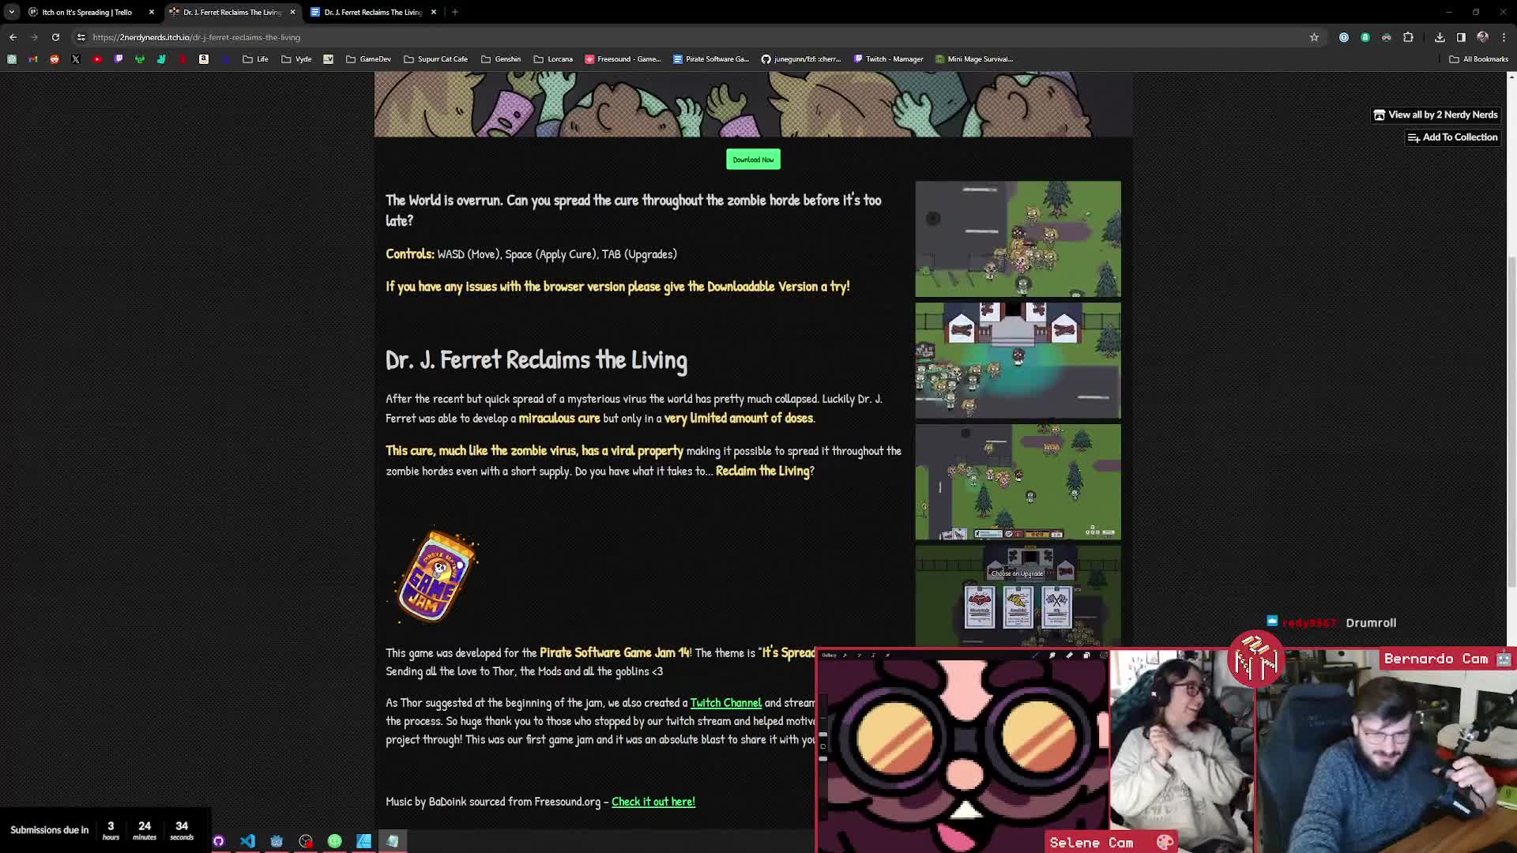The height and width of the screenshot is (853, 1517).
Task: Open the Twitch - Mamager bookmark
Action: click(x=888, y=59)
